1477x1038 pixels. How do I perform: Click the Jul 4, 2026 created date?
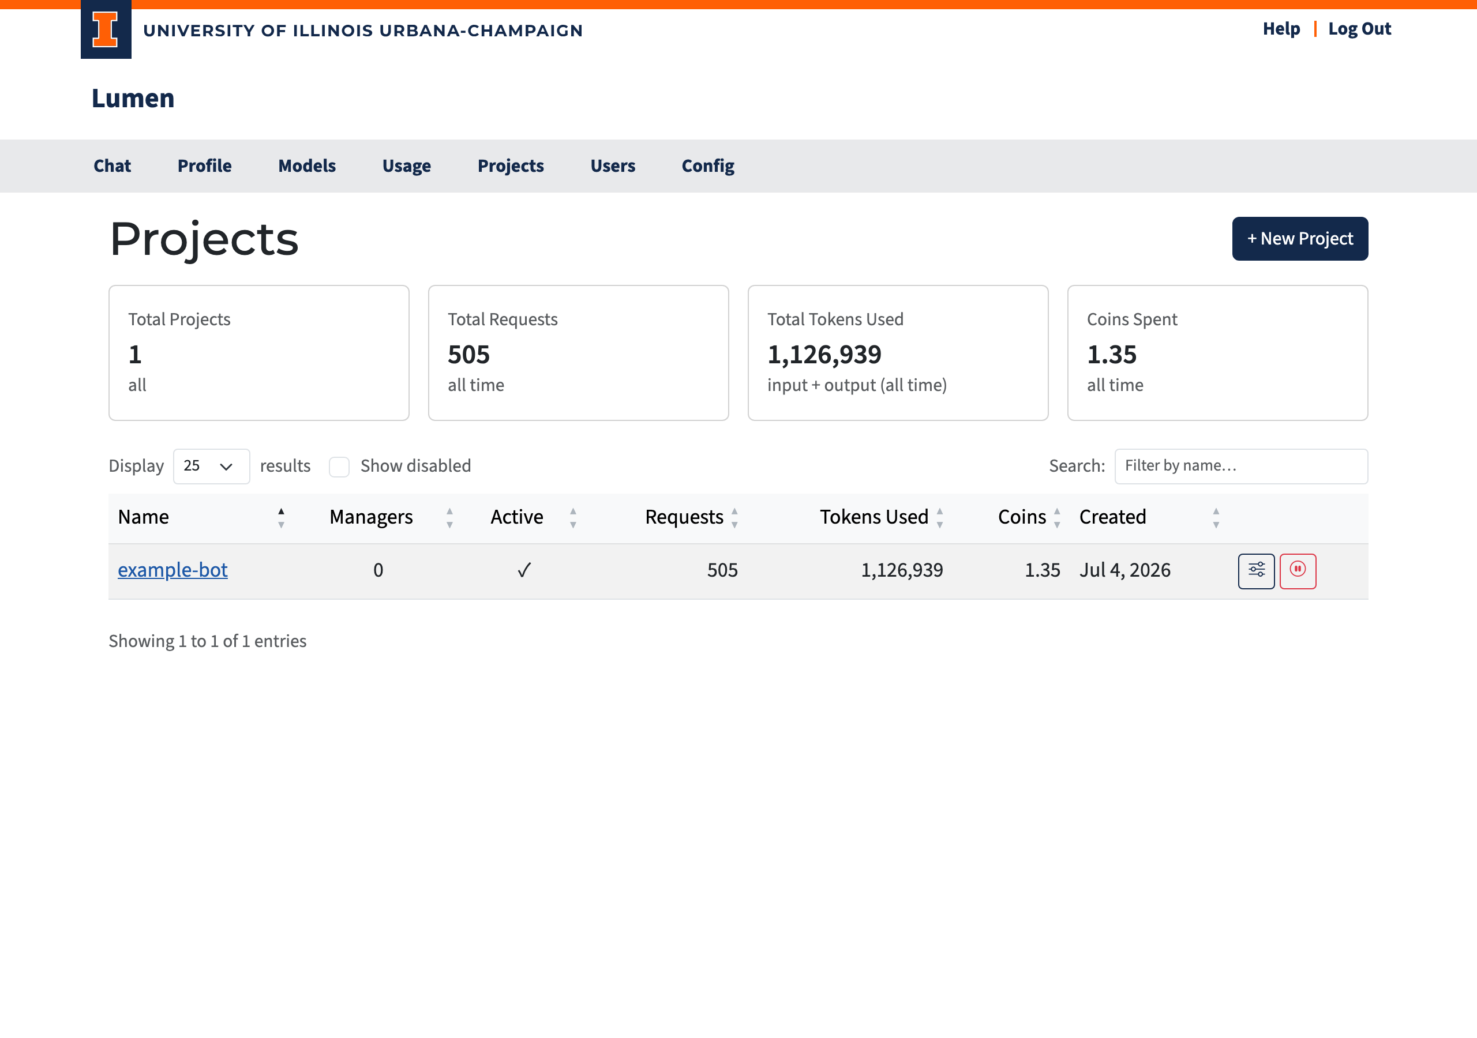(1125, 570)
